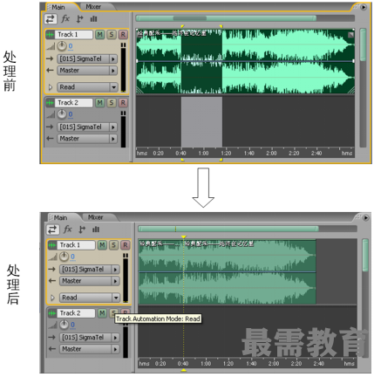Click Track 1 waveform icon in 处理后 panel
This screenshot has width=374, height=377.
click(52, 245)
